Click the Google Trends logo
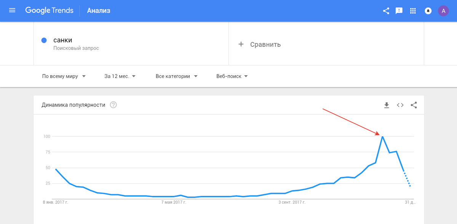The height and width of the screenshot is (224, 457). (50, 10)
